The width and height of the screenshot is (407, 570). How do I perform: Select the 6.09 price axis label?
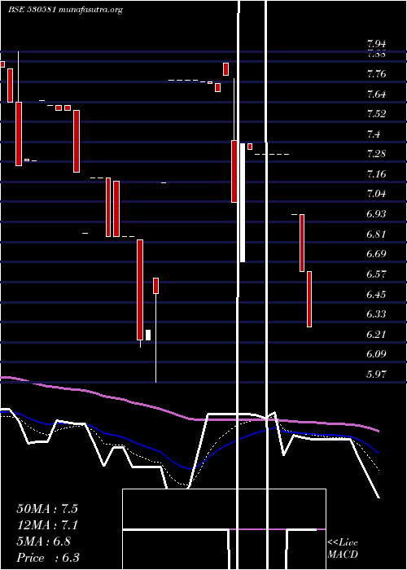[x=376, y=353]
